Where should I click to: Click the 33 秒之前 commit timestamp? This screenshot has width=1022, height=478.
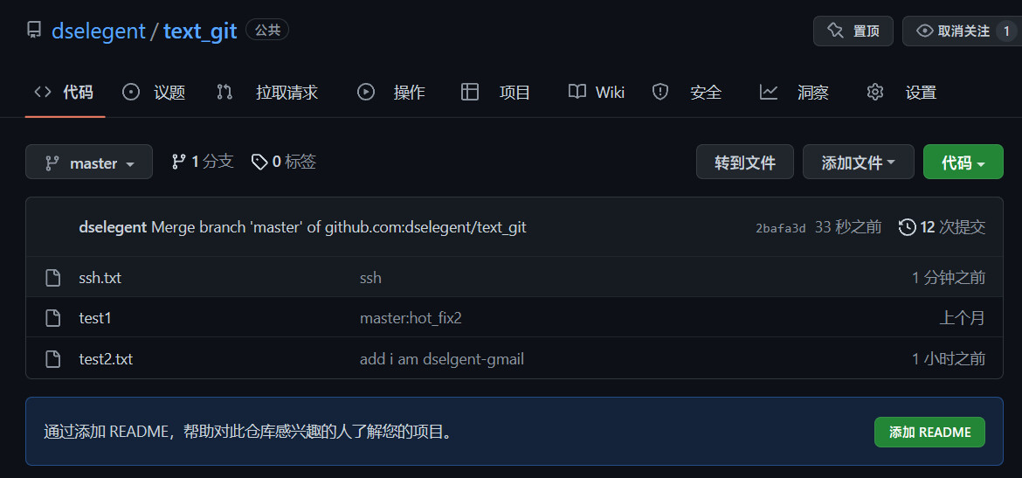coord(848,227)
